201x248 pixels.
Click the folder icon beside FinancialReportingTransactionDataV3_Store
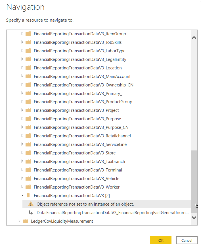(x=28, y=153)
